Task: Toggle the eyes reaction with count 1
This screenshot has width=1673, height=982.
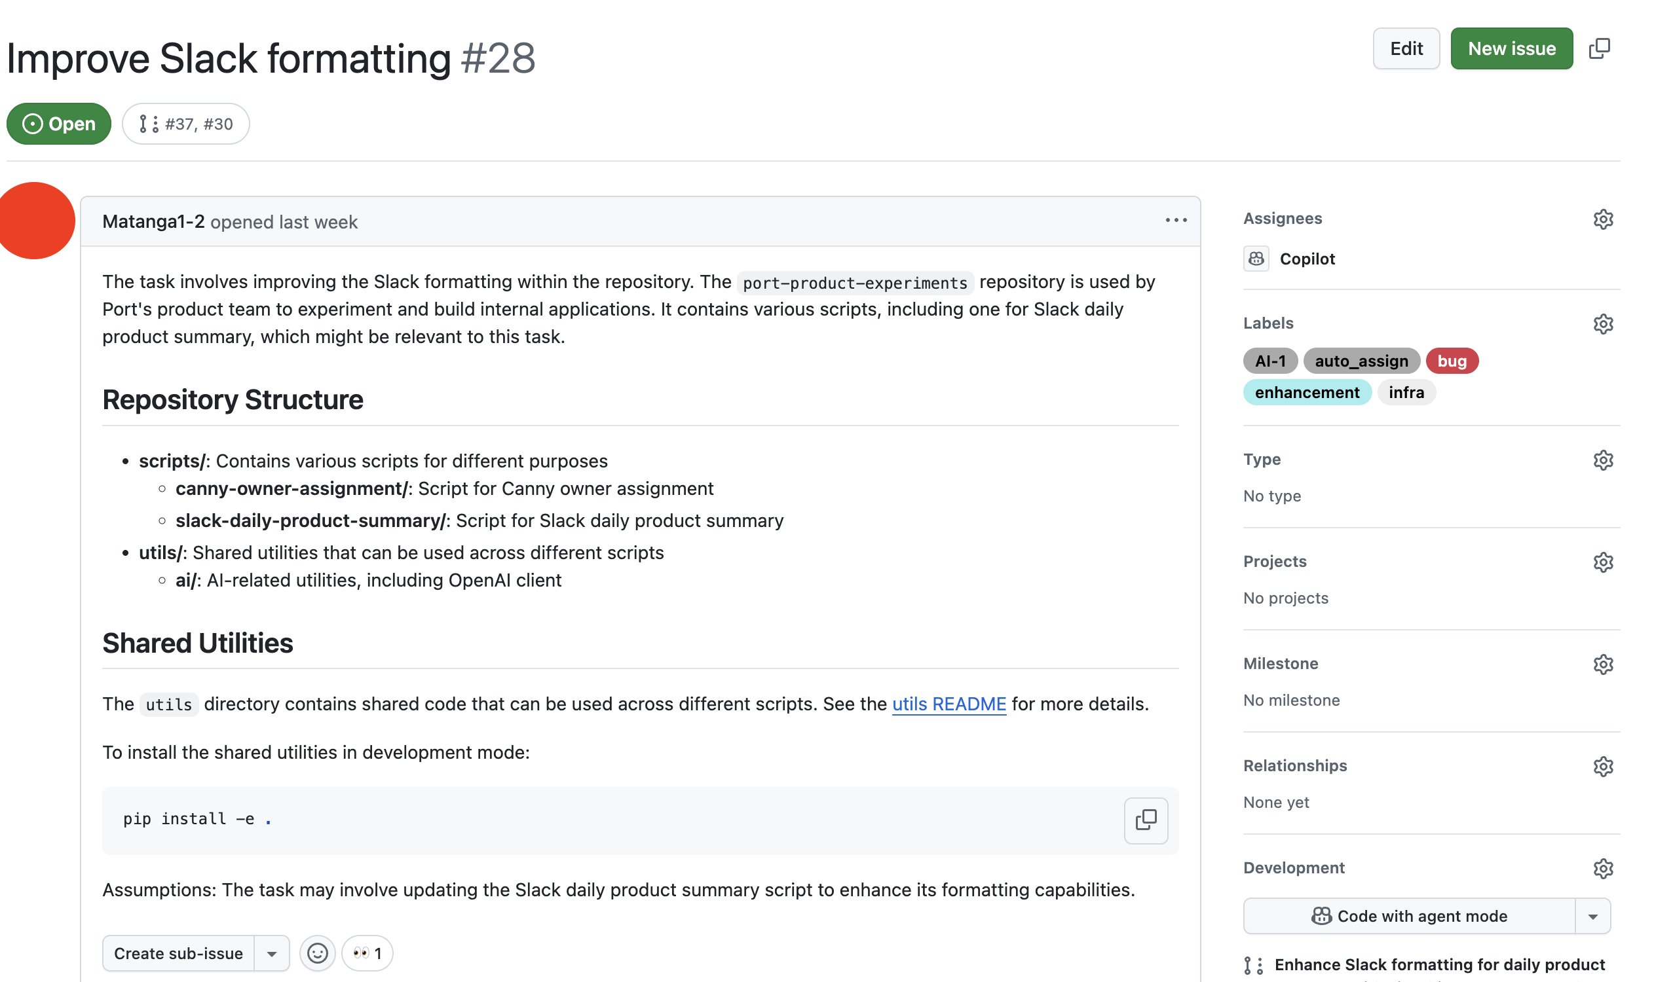Action: pyautogui.click(x=367, y=953)
